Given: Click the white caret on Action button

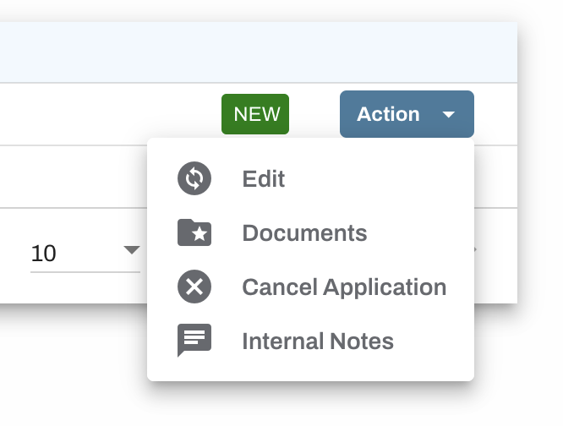Looking at the screenshot, I should point(449,114).
